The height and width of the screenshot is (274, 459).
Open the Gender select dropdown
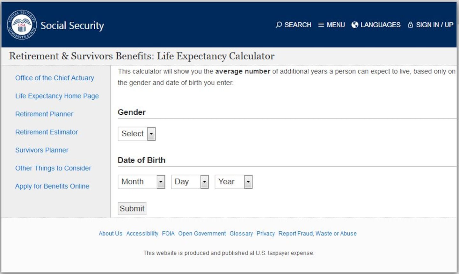[137, 134]
